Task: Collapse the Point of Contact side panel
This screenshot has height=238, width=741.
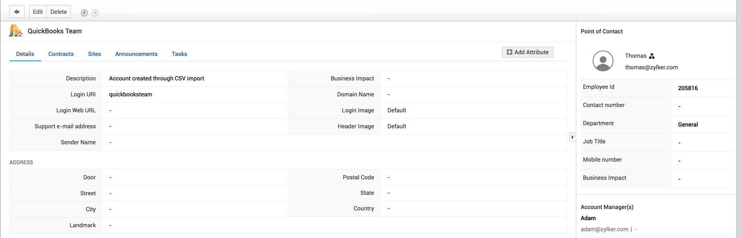Action: [x=572, y=137]
